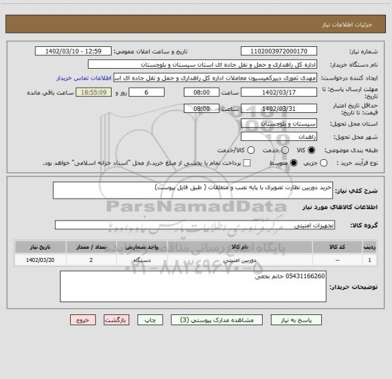This screenshot has height=379, width=392.
Task: Click the buyer notes box with 05431166260
Action: click(193, 286)
